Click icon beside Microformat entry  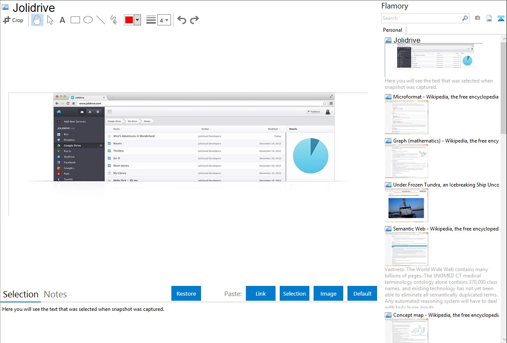pos(388,97)
